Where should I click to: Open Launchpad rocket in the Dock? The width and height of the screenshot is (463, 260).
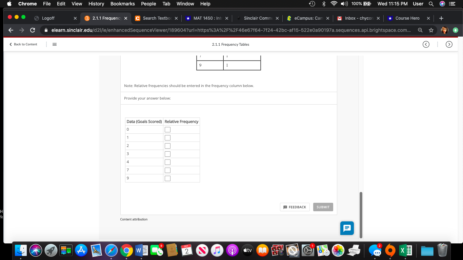pyautogui.click(x=51, y=250)
